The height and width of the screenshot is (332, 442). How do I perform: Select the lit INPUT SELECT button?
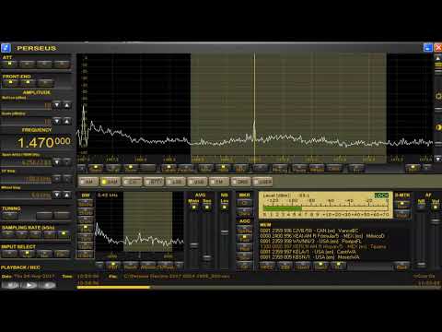(27, 254)
